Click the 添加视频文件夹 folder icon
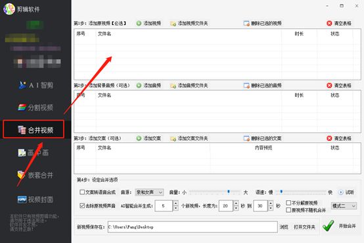Screen dimensions: 364x243 pyautogui.click(x=173, y=24)
